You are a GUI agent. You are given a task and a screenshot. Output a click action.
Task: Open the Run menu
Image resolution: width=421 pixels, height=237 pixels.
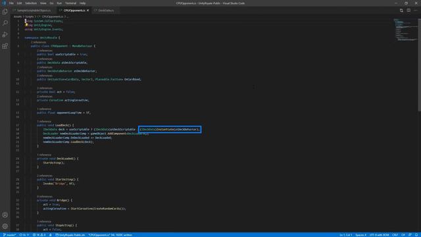(x=59, y=3)
